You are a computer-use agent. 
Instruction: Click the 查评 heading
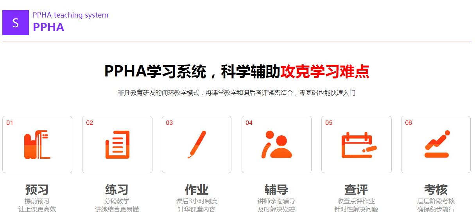pos(356,190)
